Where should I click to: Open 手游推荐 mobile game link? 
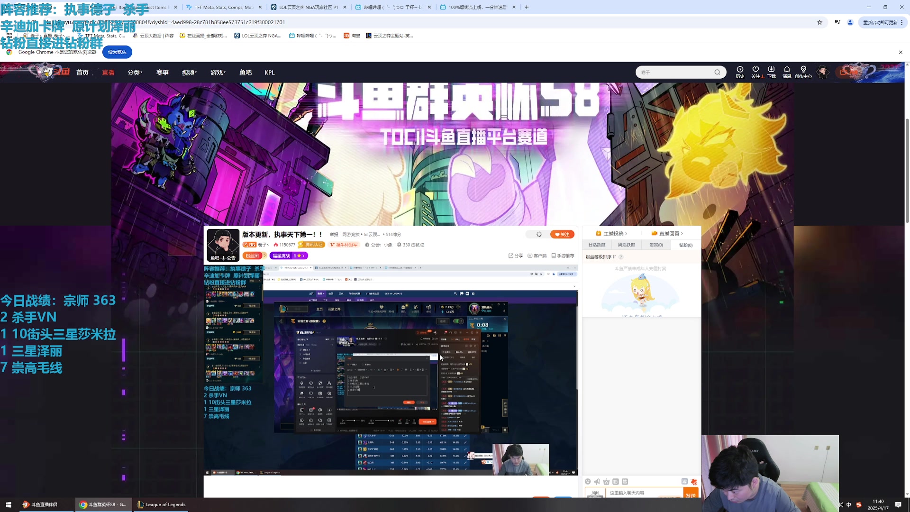coord(563,256)
